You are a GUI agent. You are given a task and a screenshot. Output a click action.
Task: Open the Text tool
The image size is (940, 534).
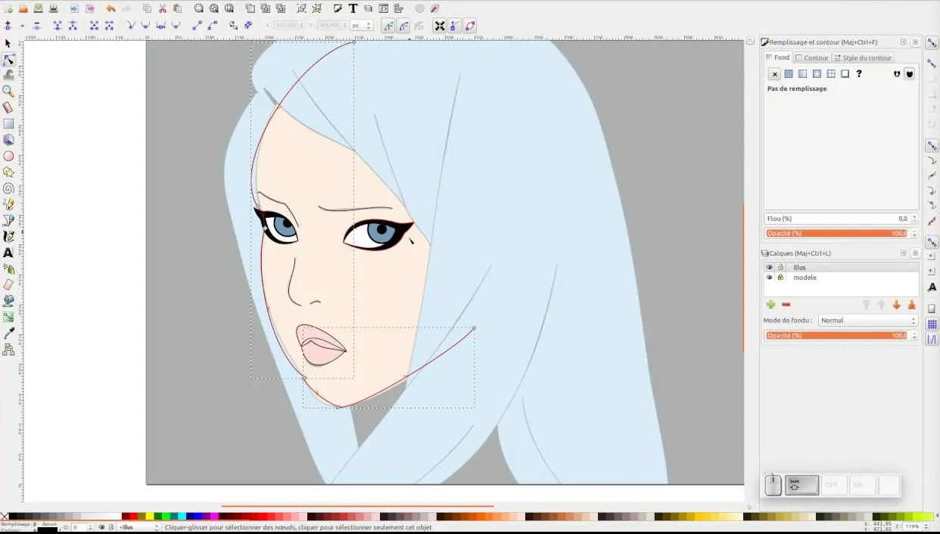pyautogui.click(x=8, y=252)
